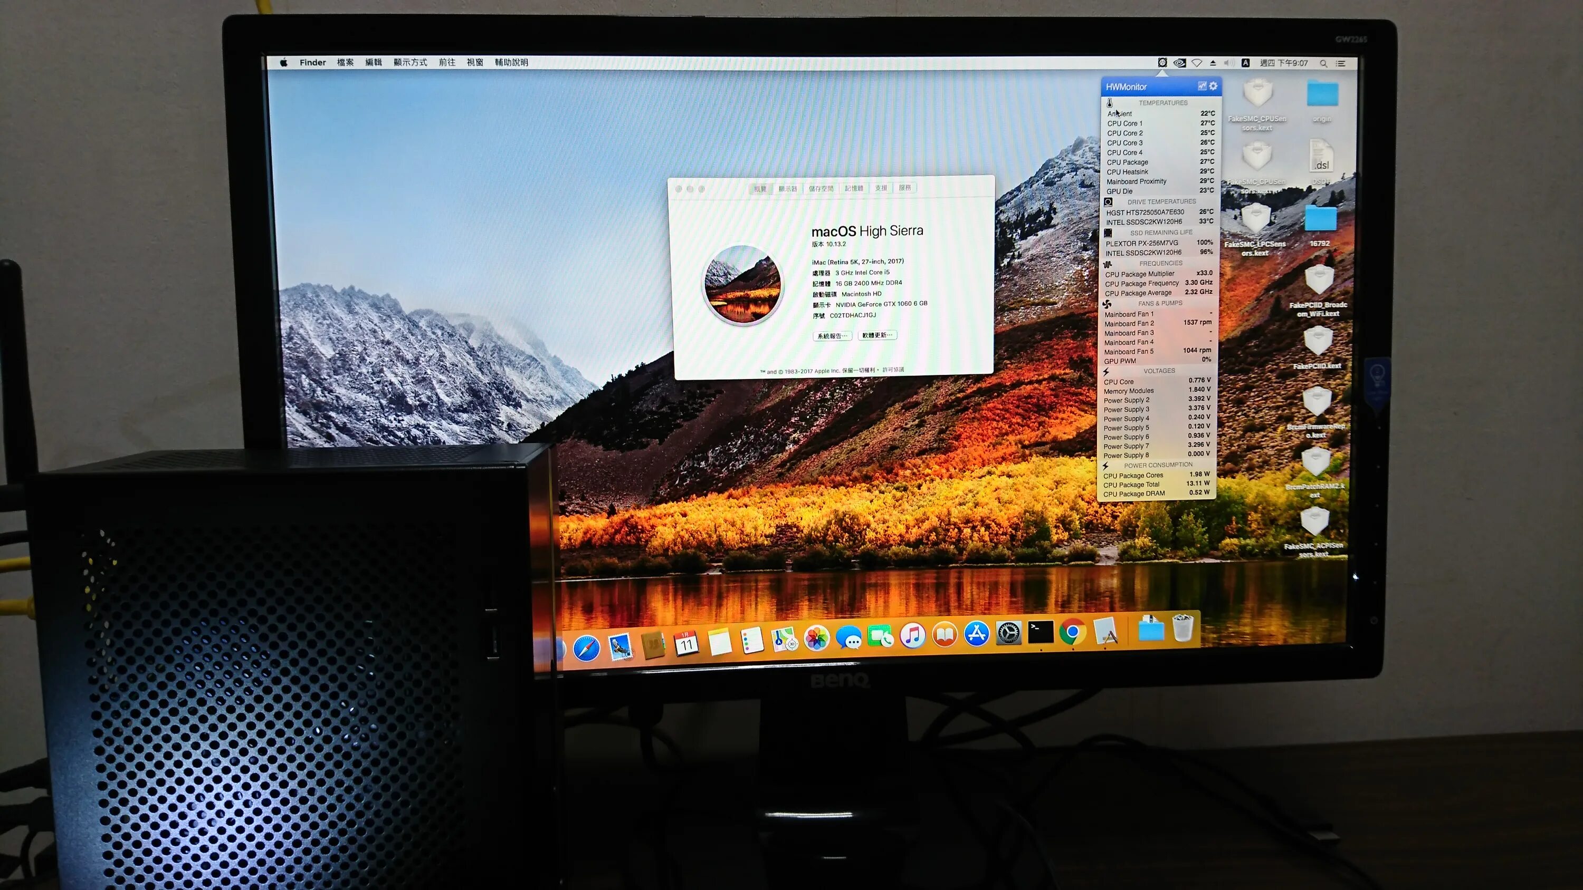Open HWMonitor gear preferences icon
The image size is (1583, 890).
click(x=1213, y=86)
